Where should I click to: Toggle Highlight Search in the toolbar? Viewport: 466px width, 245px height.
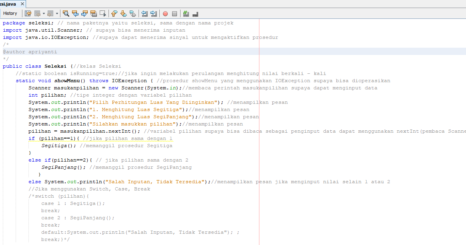pos(93,13)
